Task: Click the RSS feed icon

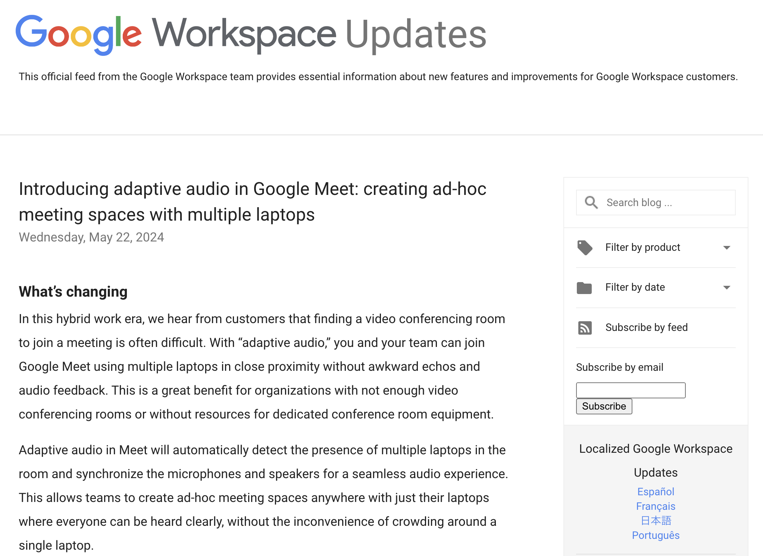Action: tap(585, 328)
